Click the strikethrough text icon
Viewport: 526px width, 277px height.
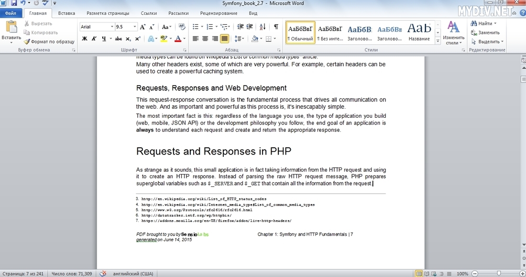click(x=118, y=39)
